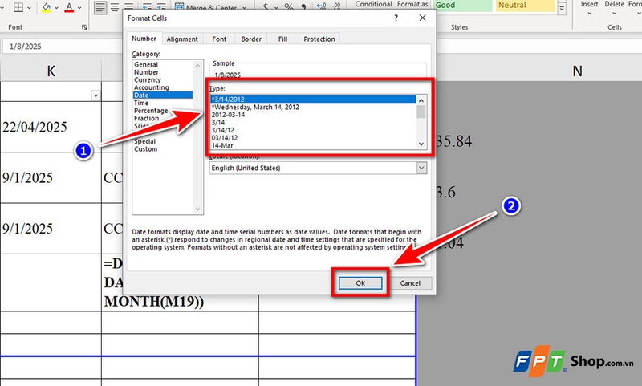Select the Center alignment icon
This screenshot has height=386, width=642.
(115, 7)
